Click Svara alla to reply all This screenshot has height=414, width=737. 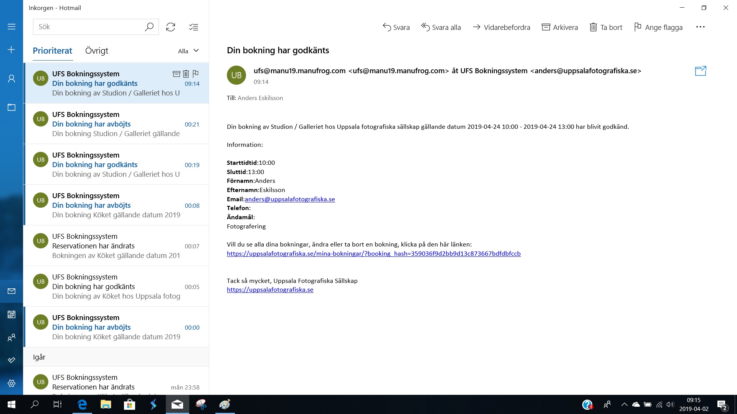441,27
